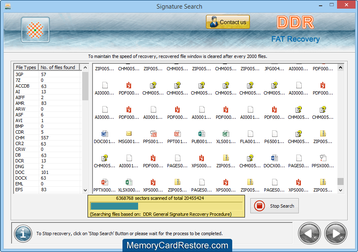358x252 pixels.
Task: Select the EML file type row
Action: 48,184
